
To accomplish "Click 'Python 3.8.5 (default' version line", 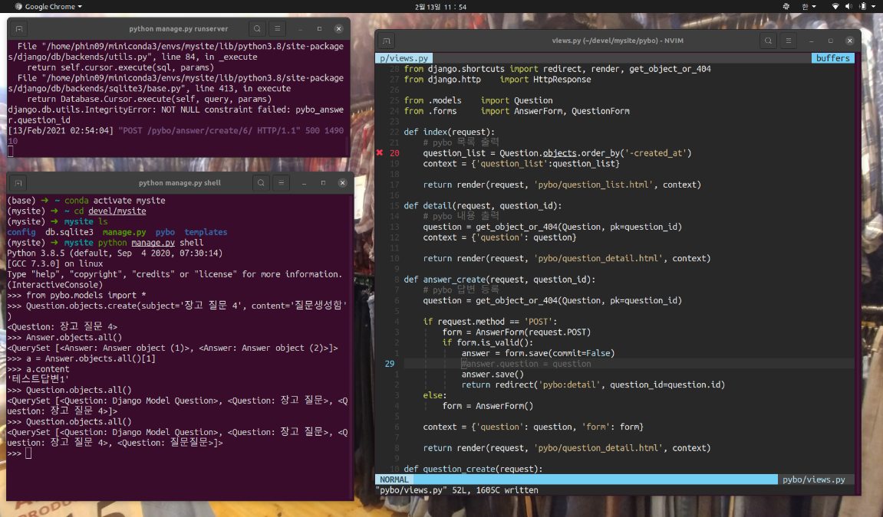I will [114, 253].
